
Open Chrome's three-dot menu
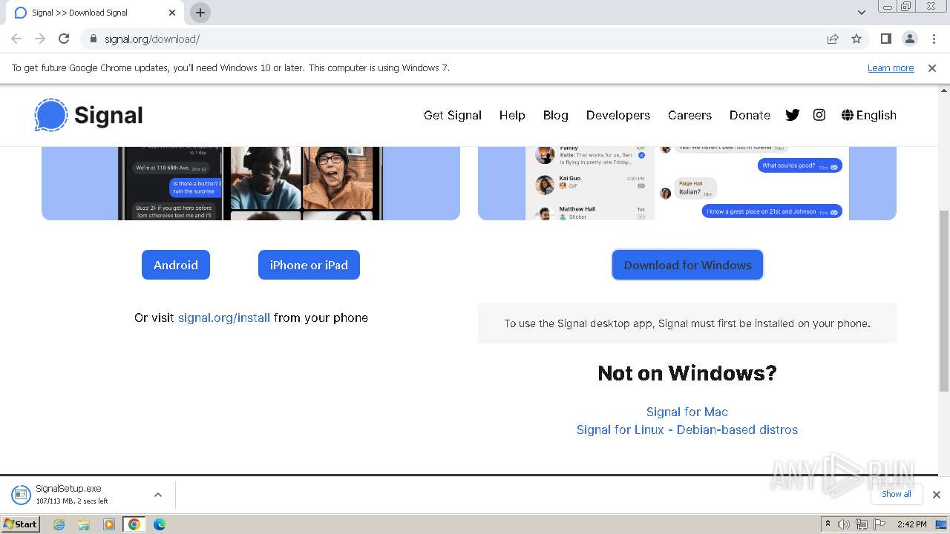[x=934, y=39]
